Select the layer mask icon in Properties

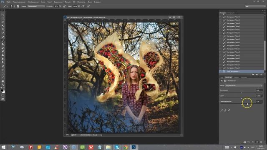tap(225, 81)
